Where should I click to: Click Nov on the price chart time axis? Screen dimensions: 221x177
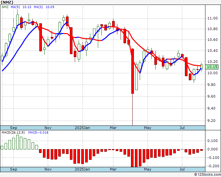point(48,128)
